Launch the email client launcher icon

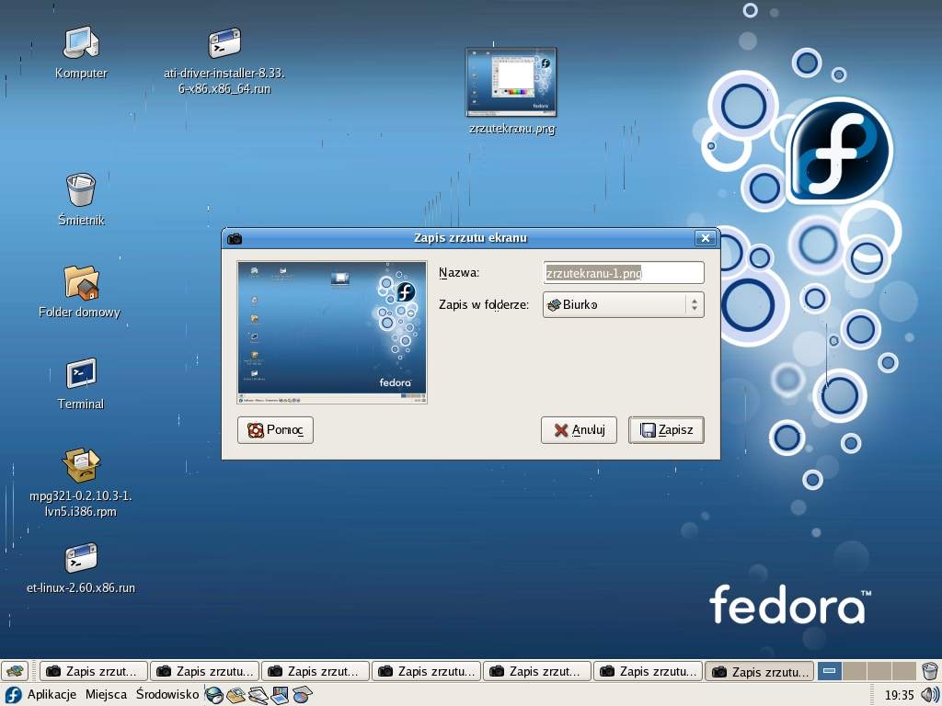click(x=235, y=695)
